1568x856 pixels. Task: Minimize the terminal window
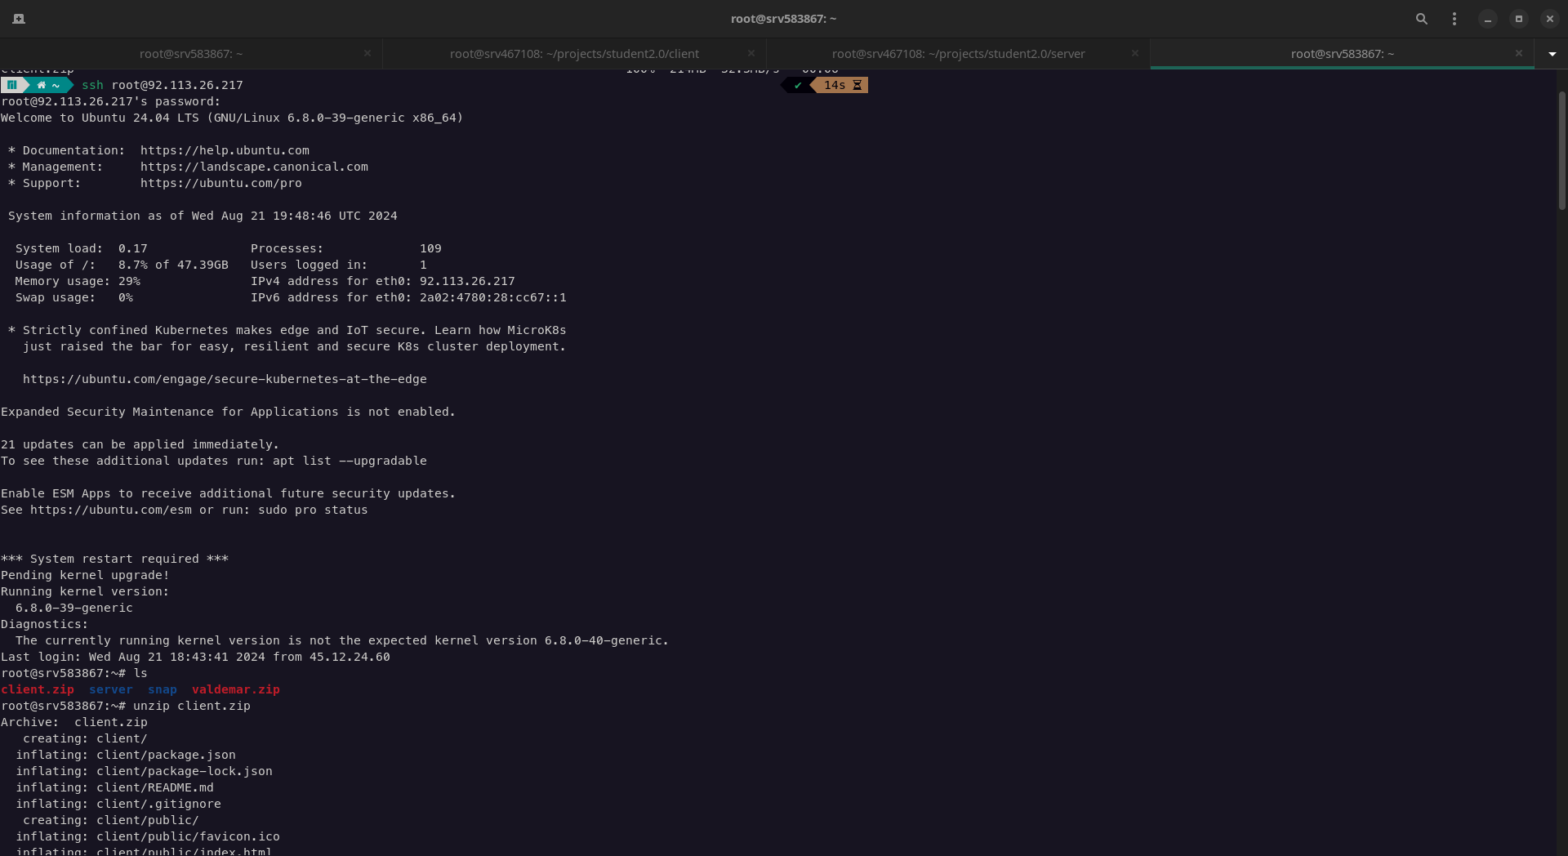pos(1488,19)
